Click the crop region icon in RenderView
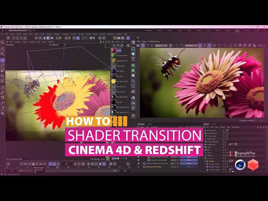Viewport: 268px width, 201px height. pyautogui.click(x=182, y=46)
